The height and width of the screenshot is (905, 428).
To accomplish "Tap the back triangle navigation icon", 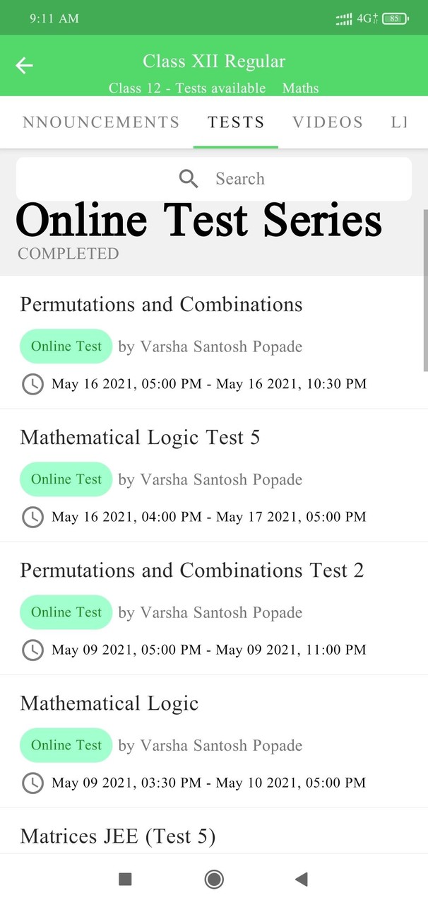I will [302, 879].
